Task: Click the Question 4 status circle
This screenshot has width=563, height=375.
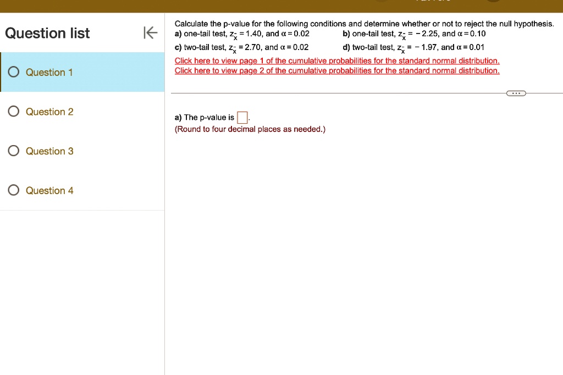Action: (x=13, y=190)
